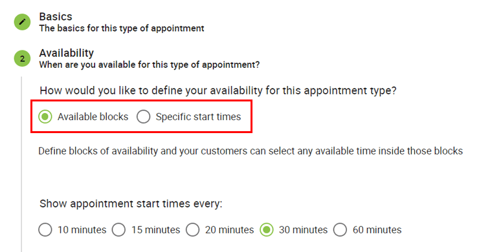The height and width of the screenshot is (252, 492).
Task: Click the 'Show appointment start times every' label
Action: coord(131,204)
